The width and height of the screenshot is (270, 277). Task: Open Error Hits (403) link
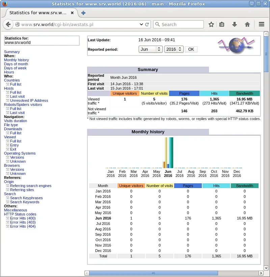point(23,223)
